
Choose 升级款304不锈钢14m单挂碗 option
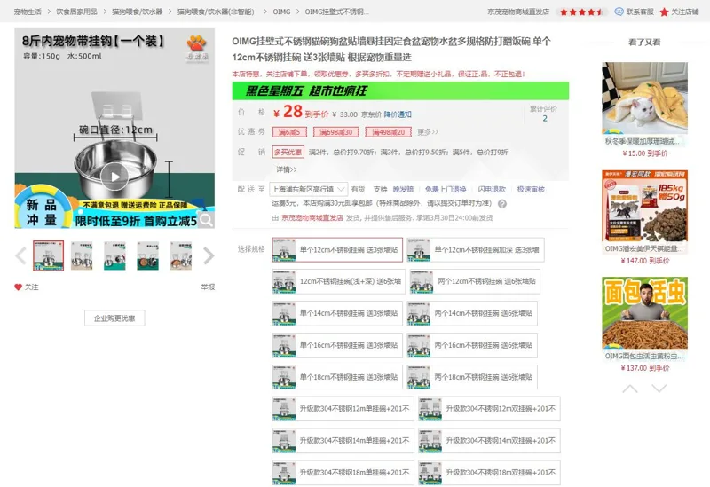click(x=343, y=440)
